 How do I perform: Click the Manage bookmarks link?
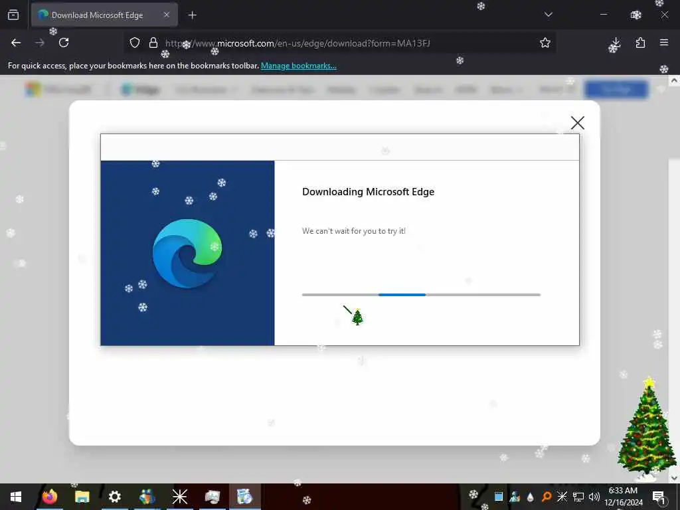pos(298,66)
